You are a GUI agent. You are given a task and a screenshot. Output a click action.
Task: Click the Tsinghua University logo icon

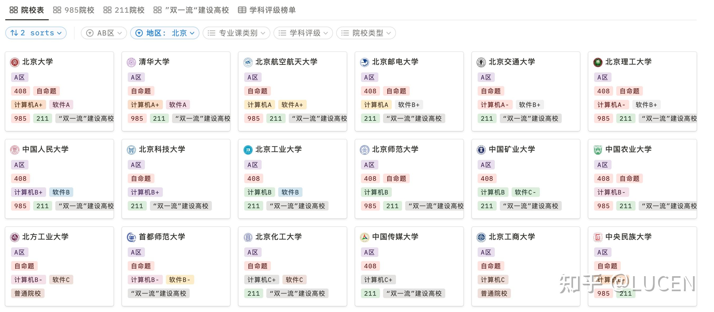131,62
